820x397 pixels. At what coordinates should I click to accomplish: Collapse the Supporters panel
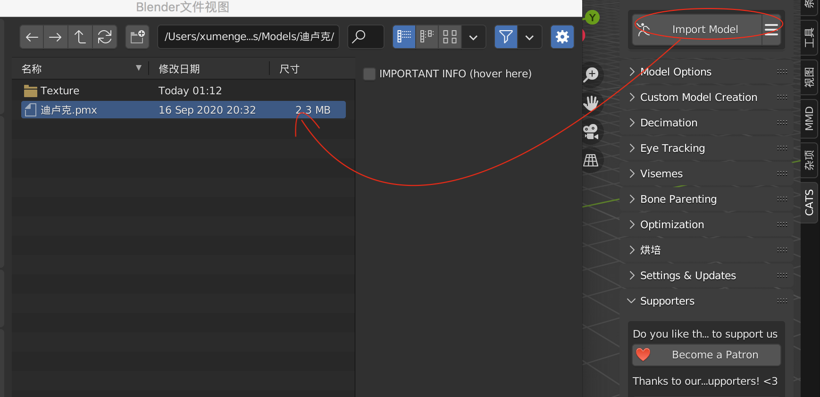(667, 301)
